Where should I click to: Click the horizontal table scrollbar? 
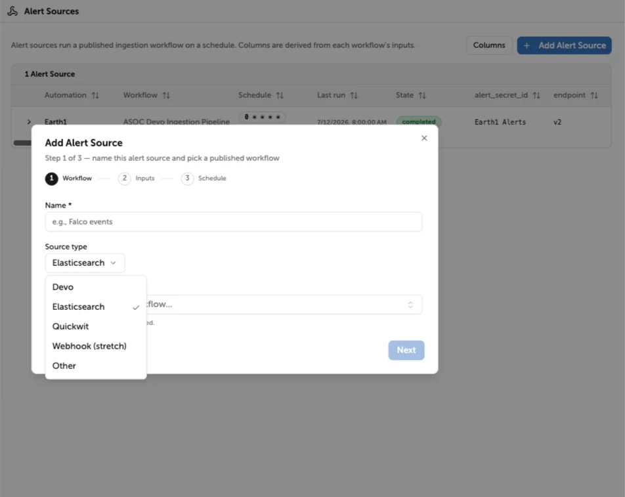coord(22,142)
